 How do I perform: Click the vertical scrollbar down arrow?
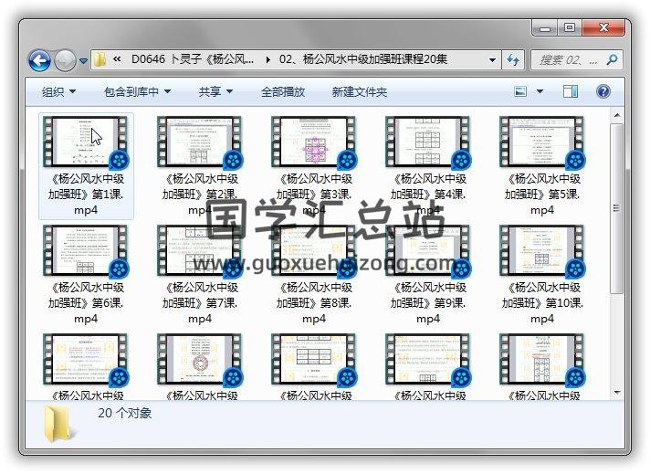(x=617, y=392)
